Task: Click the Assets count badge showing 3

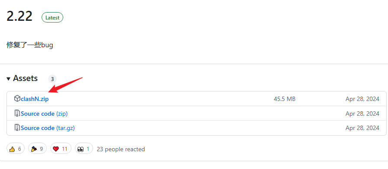Action: point(52,79)
